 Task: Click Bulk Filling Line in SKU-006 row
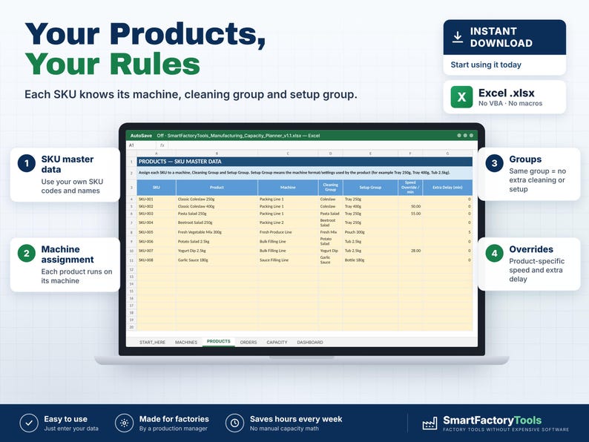pos(288,242)
